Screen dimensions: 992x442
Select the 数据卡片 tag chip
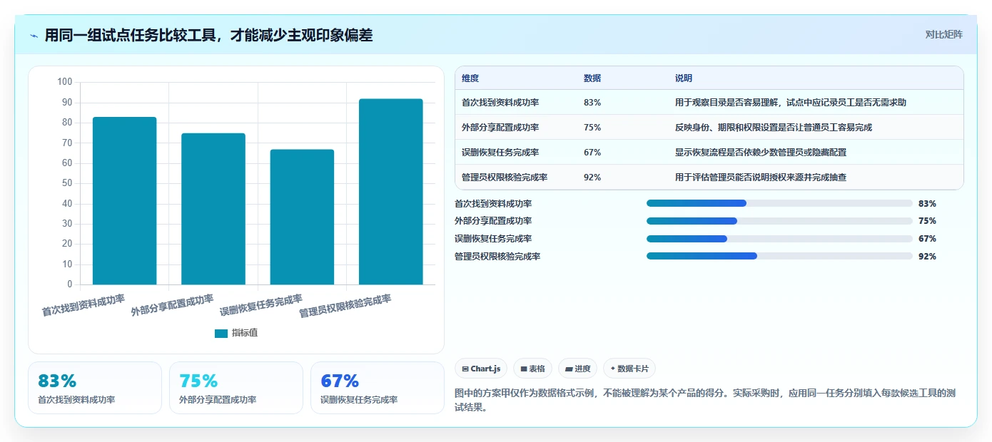(629, 369)
